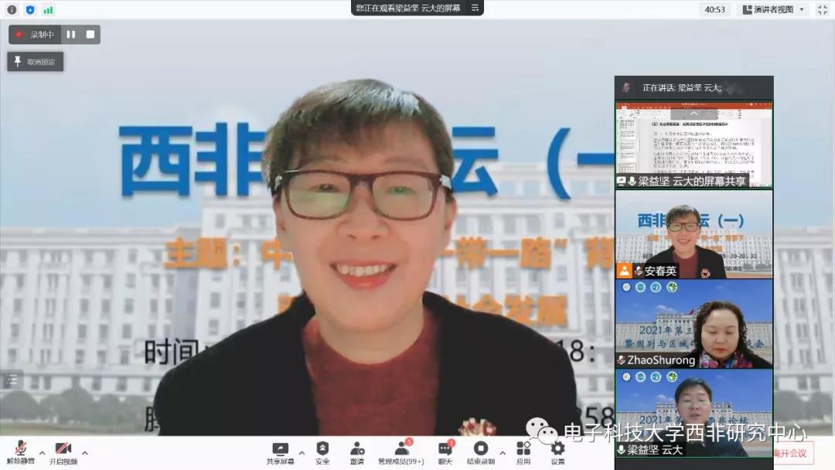Viewport: 835px width, 470px height.
Task: Select the 安春英 video thumbnail
Action: click(694, 234)
